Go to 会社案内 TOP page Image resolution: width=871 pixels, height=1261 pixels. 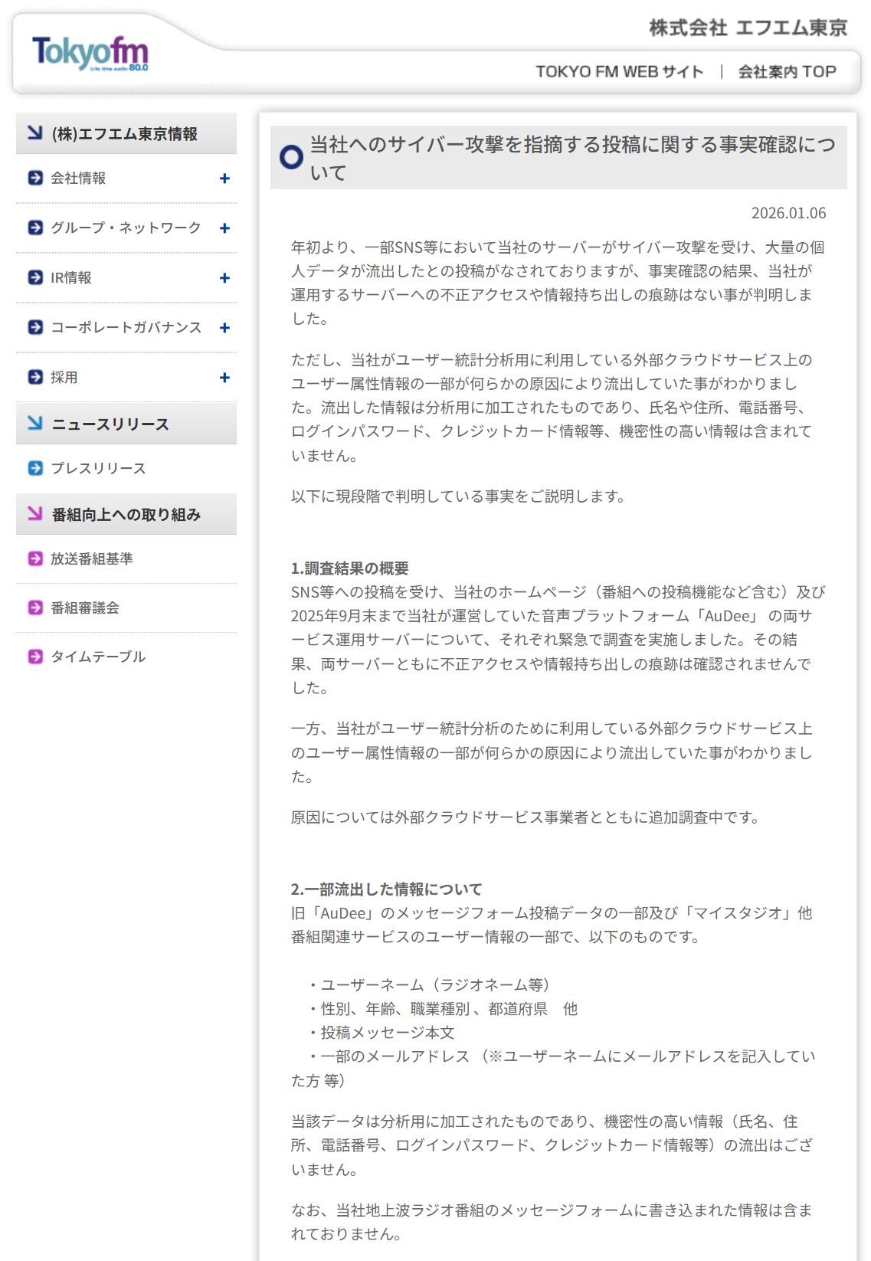(x=787, y=72)
